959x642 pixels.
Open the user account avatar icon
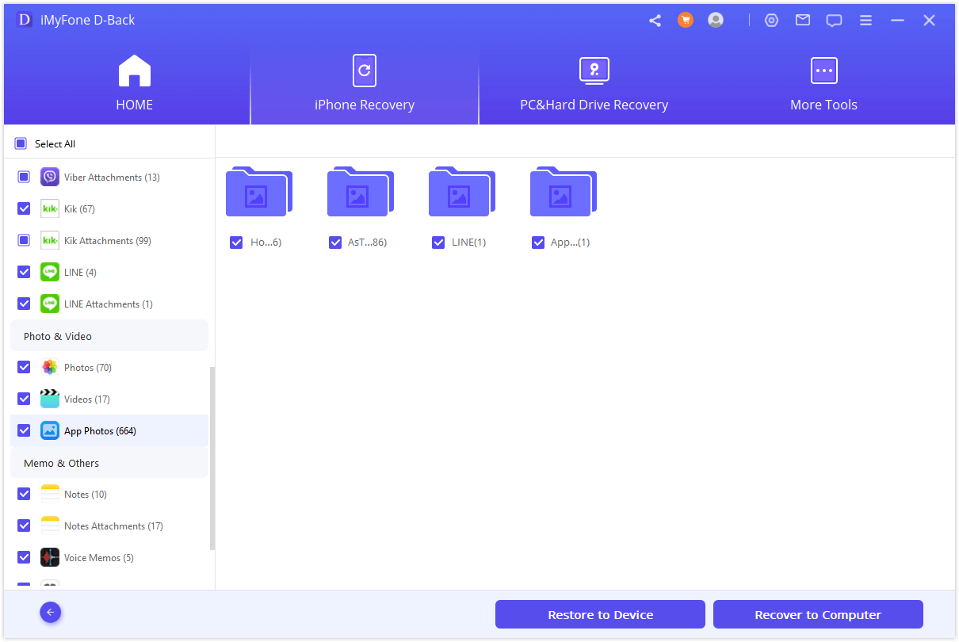point(716,21)
